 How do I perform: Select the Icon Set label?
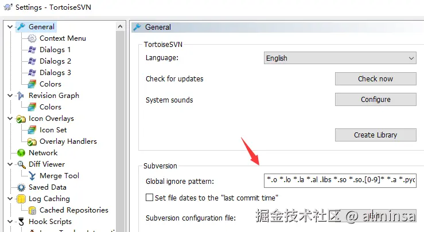(x=53, y=130)
